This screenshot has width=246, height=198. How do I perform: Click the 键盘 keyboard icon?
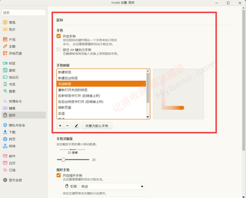pyautogui.click(x=5, y=108)
